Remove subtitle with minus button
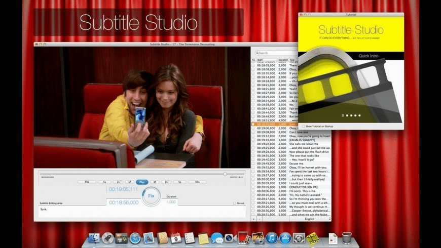This screenshot has width=441, height=248. pos(260,219)
